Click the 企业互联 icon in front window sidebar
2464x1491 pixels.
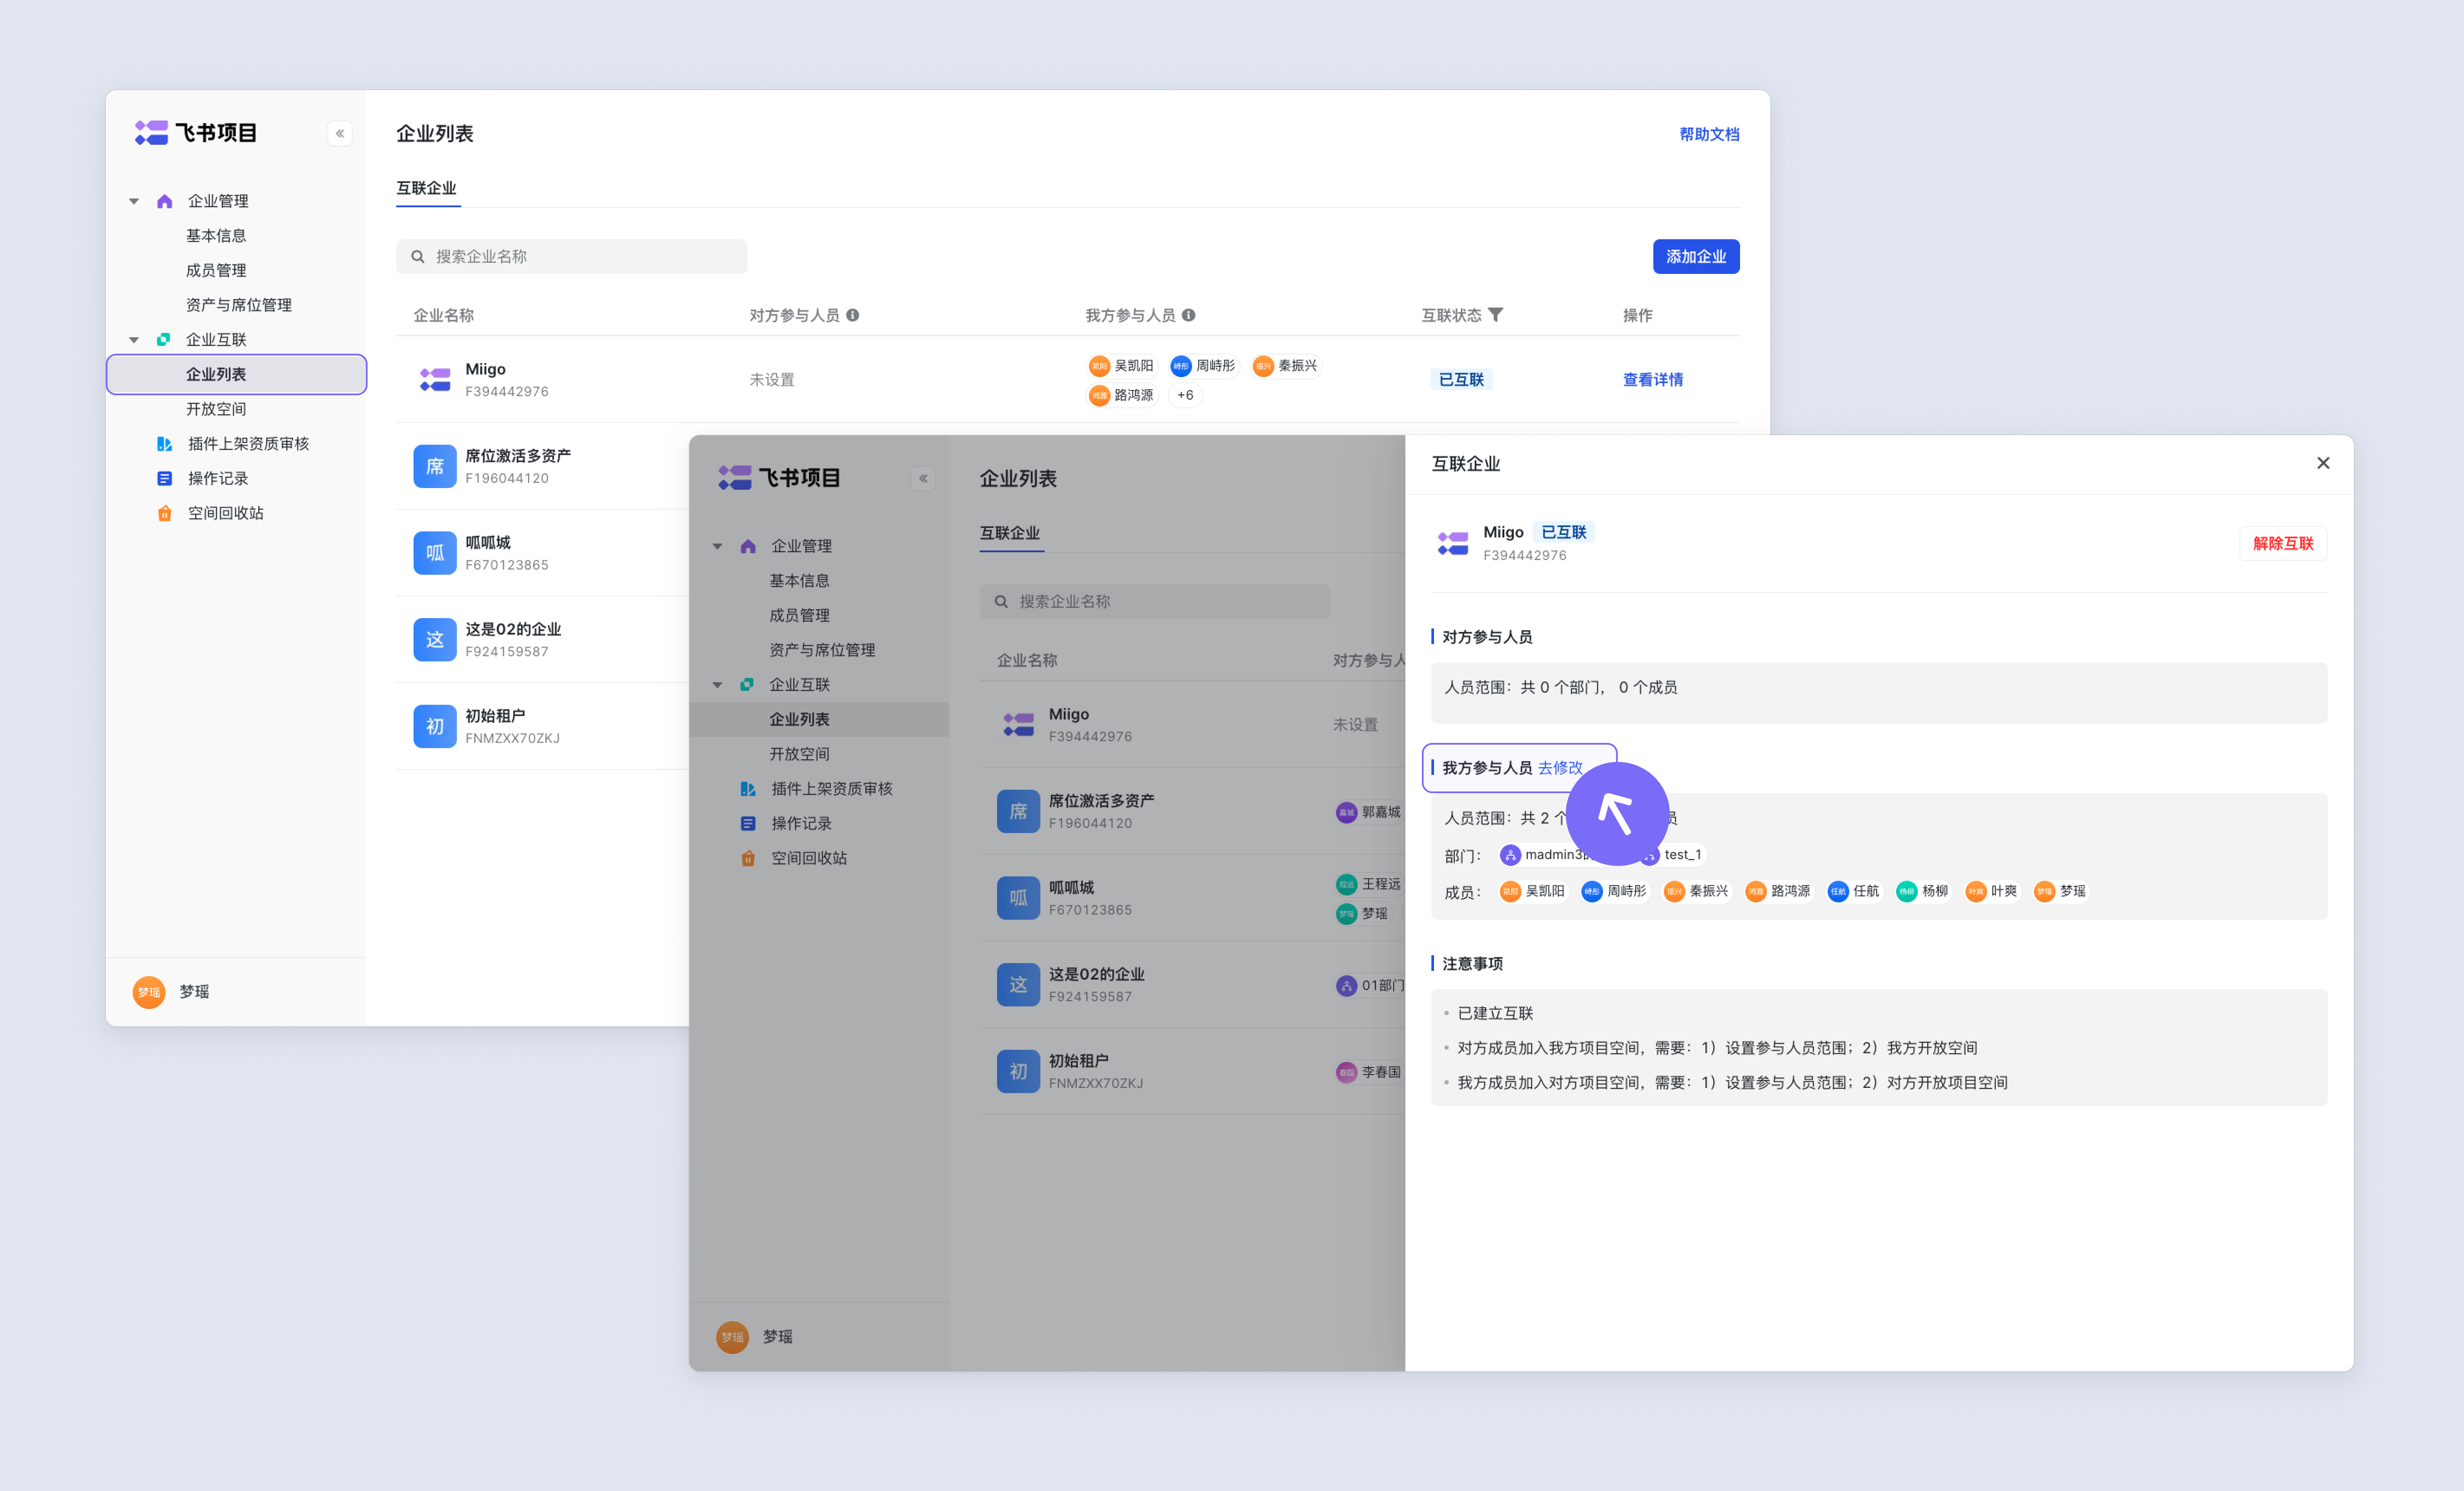pyautogui.click(x=746, y=685)
